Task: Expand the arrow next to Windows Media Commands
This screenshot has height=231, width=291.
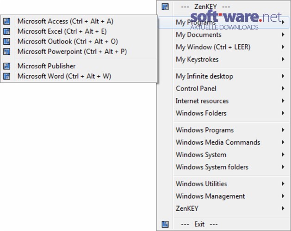Action: [283, 142]
